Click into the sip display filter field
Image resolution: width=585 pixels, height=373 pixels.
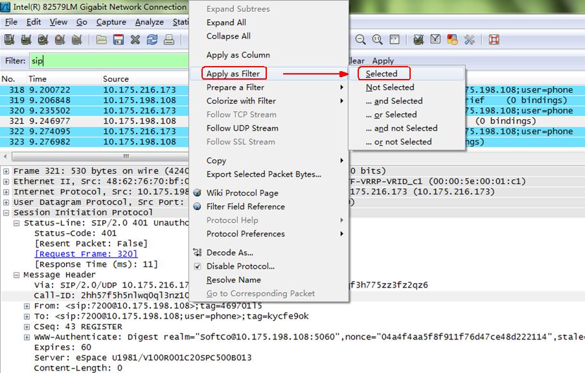[x=109, y=60]
